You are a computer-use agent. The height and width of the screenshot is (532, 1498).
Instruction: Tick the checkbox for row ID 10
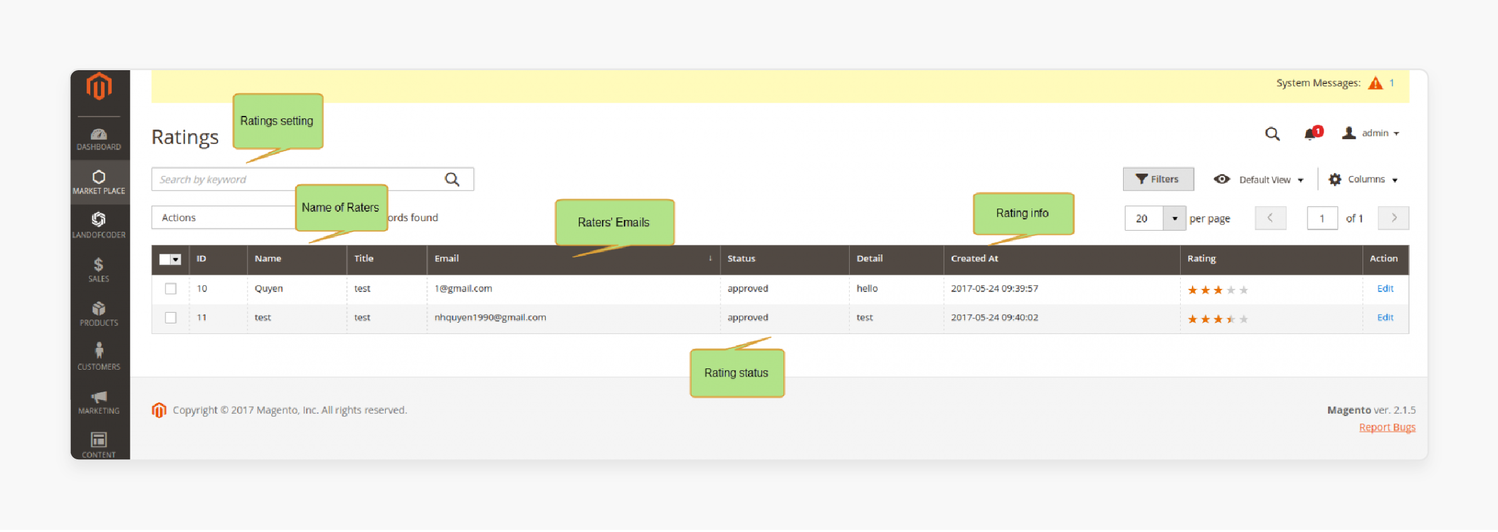point(171,289)
